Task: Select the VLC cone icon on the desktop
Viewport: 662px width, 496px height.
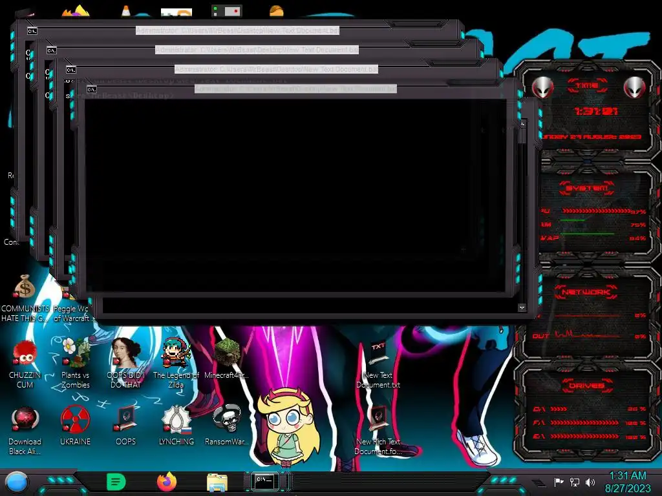Action: (x=126, y=10)
